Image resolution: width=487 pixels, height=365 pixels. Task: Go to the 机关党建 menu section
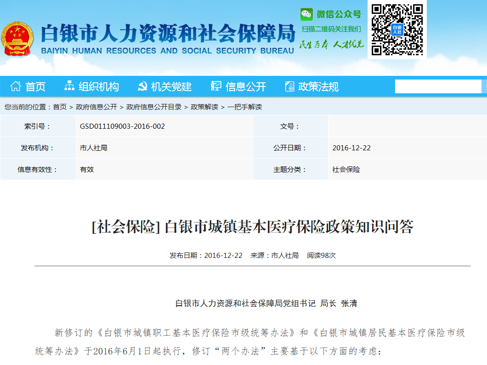(171, 86)
